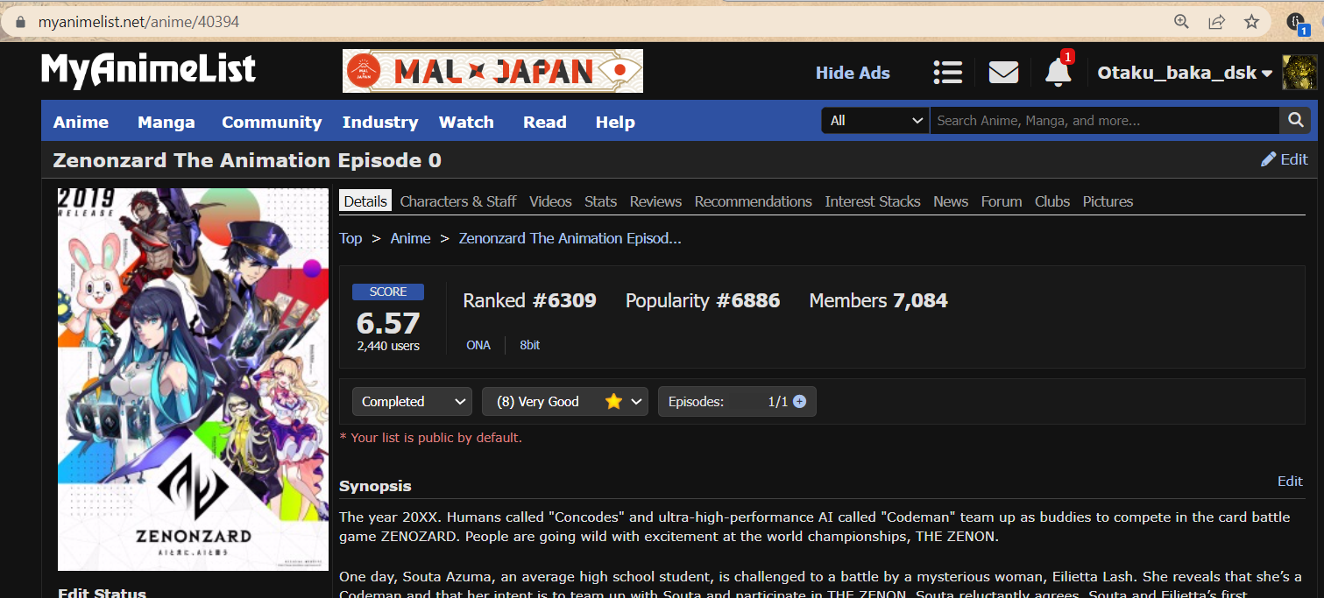Click the Search Anime, Manga input field
Screen dimensions: 1324x598
(x=1104, y=121)
